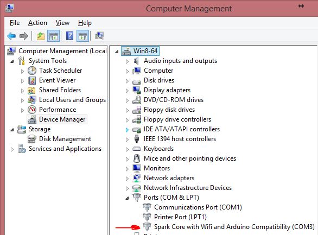The width and height of the screenshot is (318, 235).
Task: Click the System Tools wrench icon
Action: [x=22, y=61]
